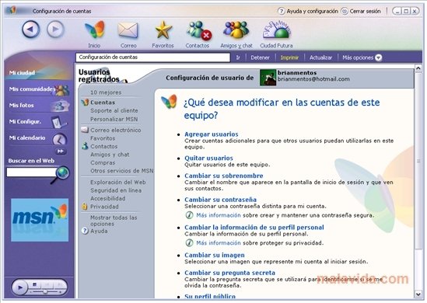
Task: Click the Correo electrónico envelope icon in list
Action: [x=85, y=130]
